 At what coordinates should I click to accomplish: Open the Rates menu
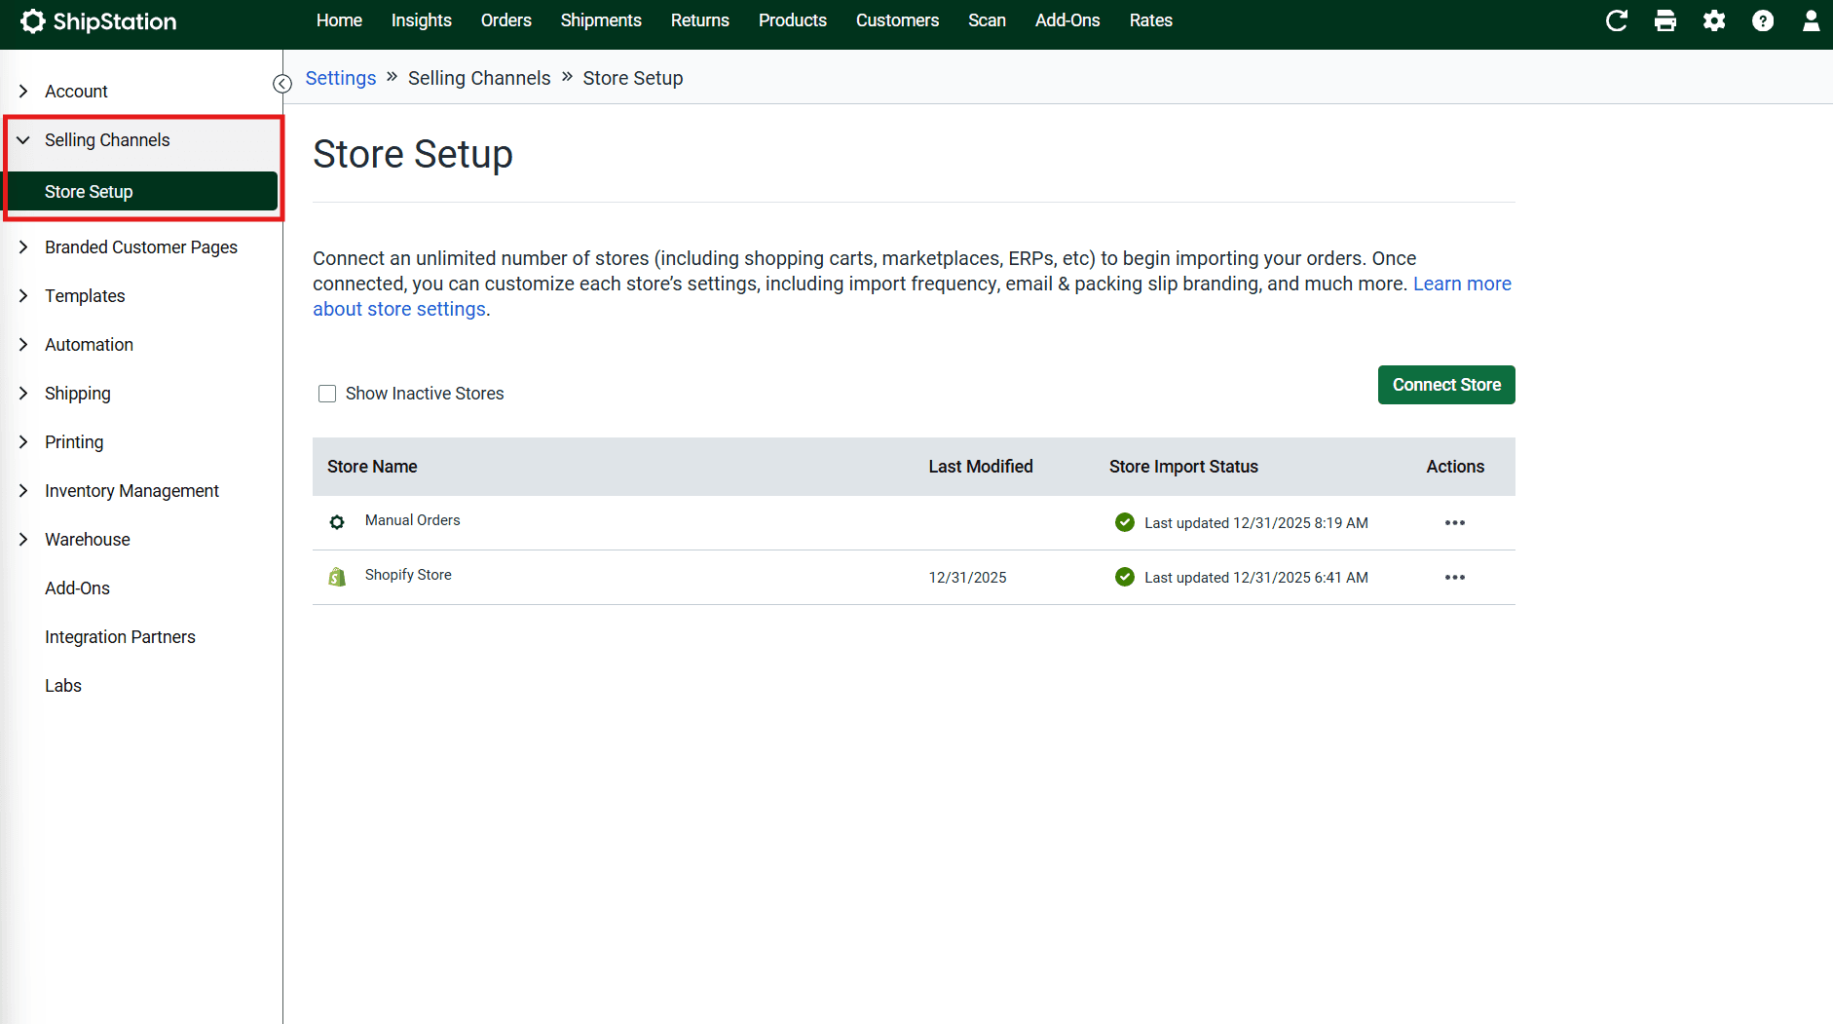click(x=1151, y=20)
